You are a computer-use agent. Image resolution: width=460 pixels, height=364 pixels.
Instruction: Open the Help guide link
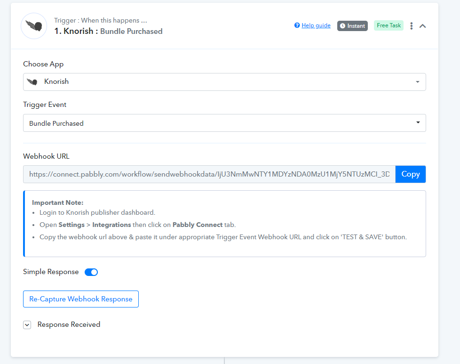pyautogui.click(x=316, y=25)
